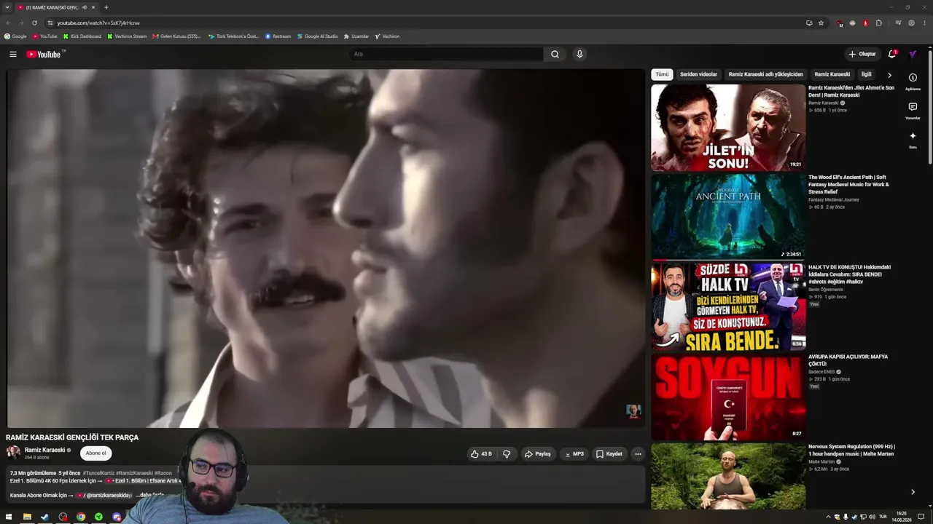Subscribe with the "Abone ol" button
This screenshot has width=933, height=524.
pos(96,453)
